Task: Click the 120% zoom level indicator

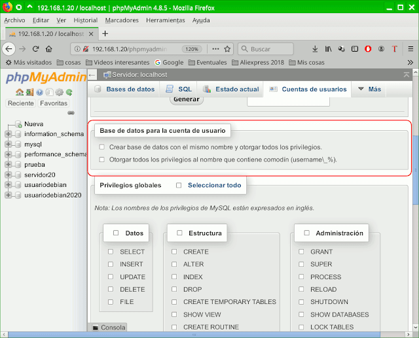Action: coord(192,49)
